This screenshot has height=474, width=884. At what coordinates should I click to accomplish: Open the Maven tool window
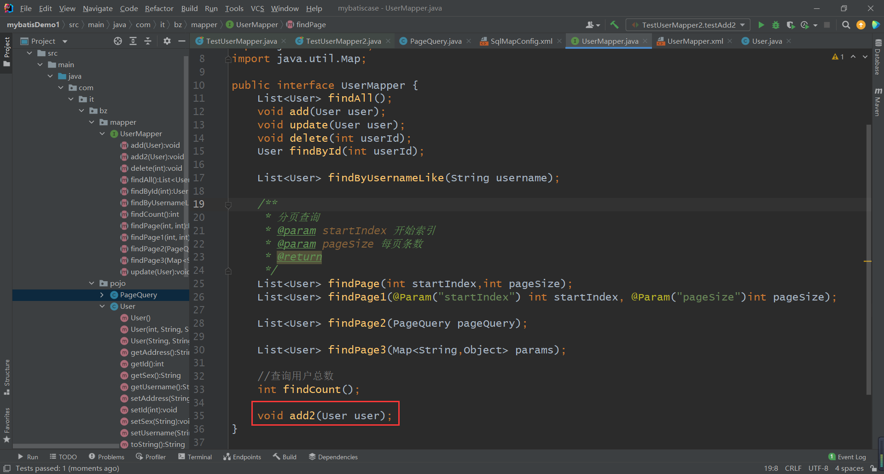click(x=878, y=102)
